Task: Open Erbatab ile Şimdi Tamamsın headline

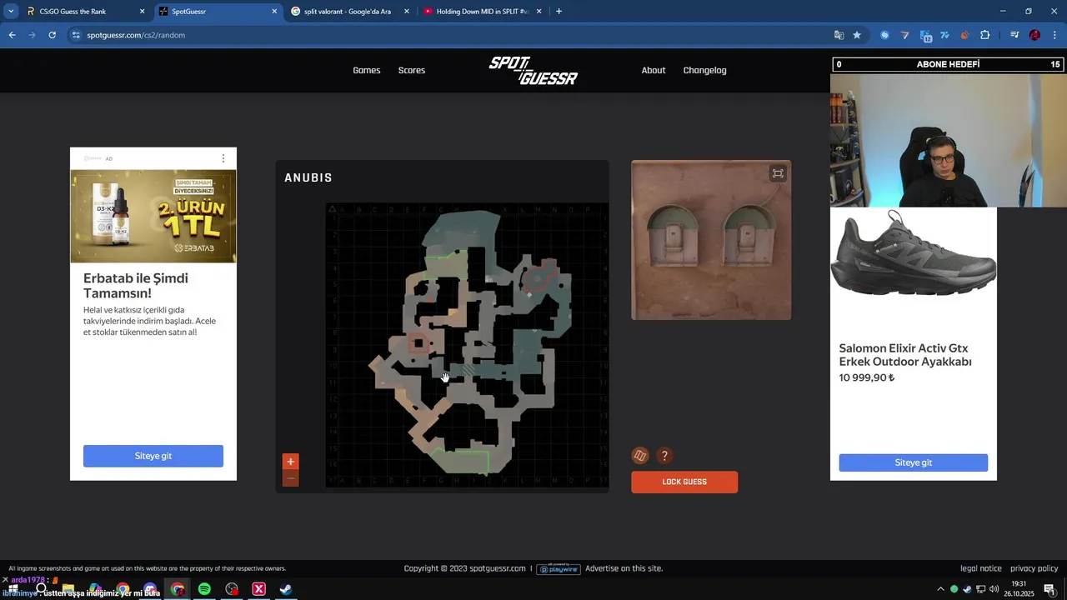Action: [x=136, y=285]
